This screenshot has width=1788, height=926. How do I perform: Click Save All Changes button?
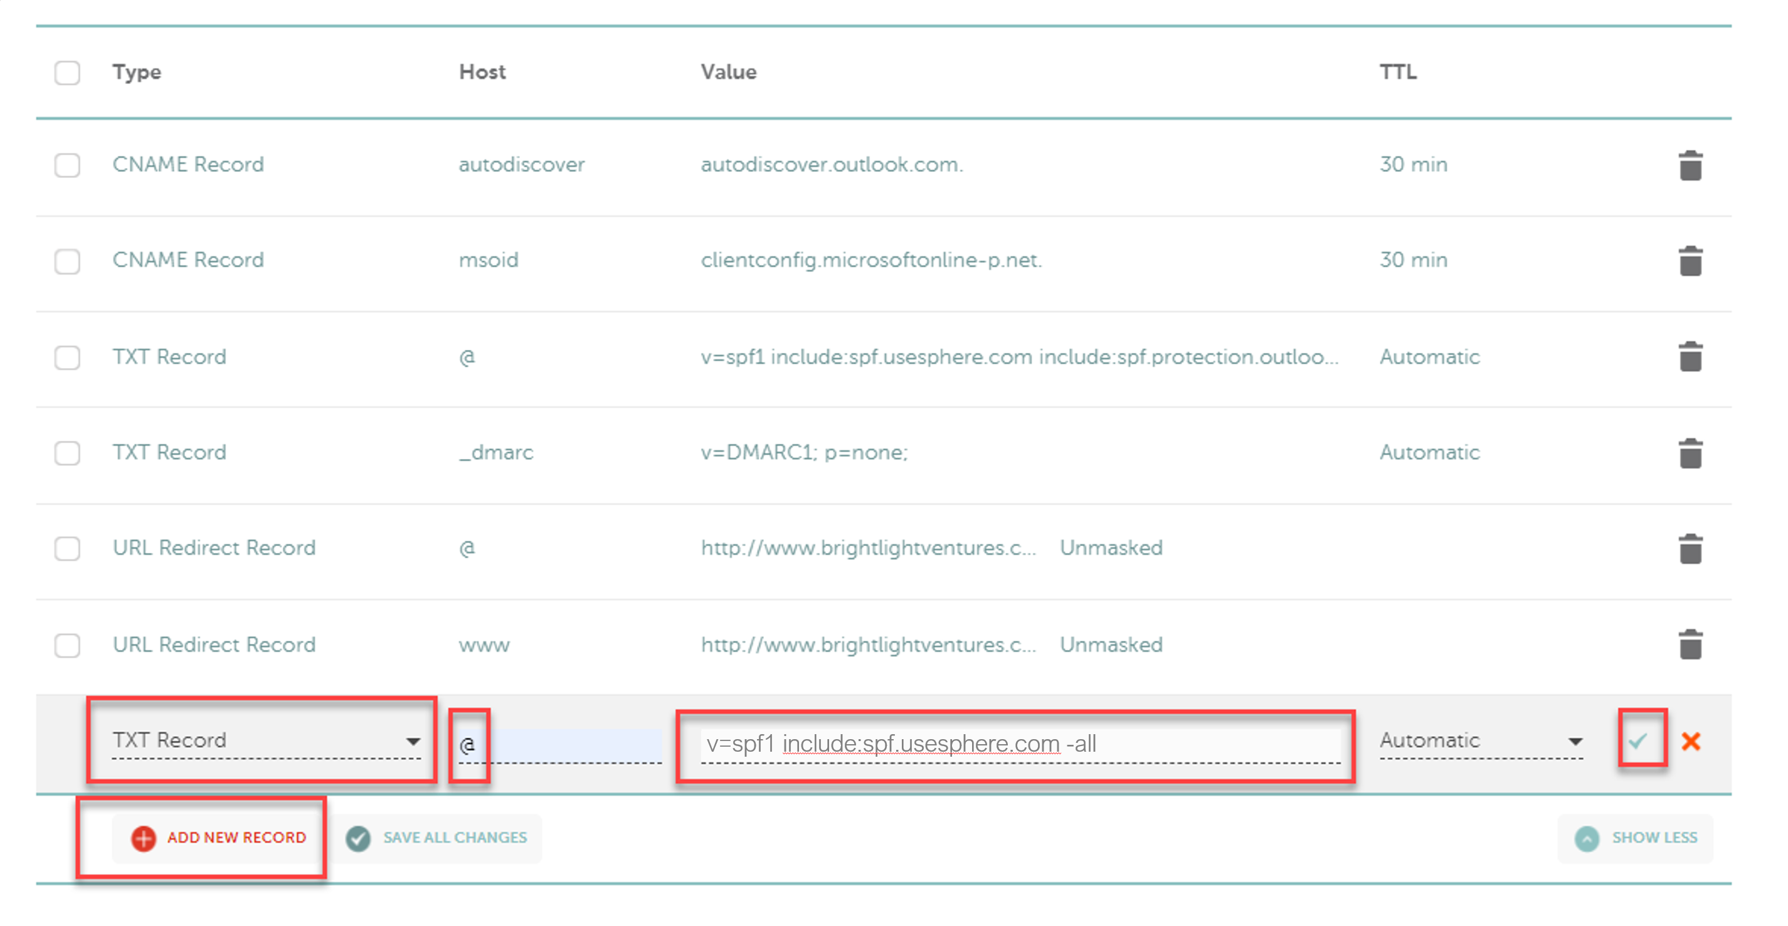[437, 838]
